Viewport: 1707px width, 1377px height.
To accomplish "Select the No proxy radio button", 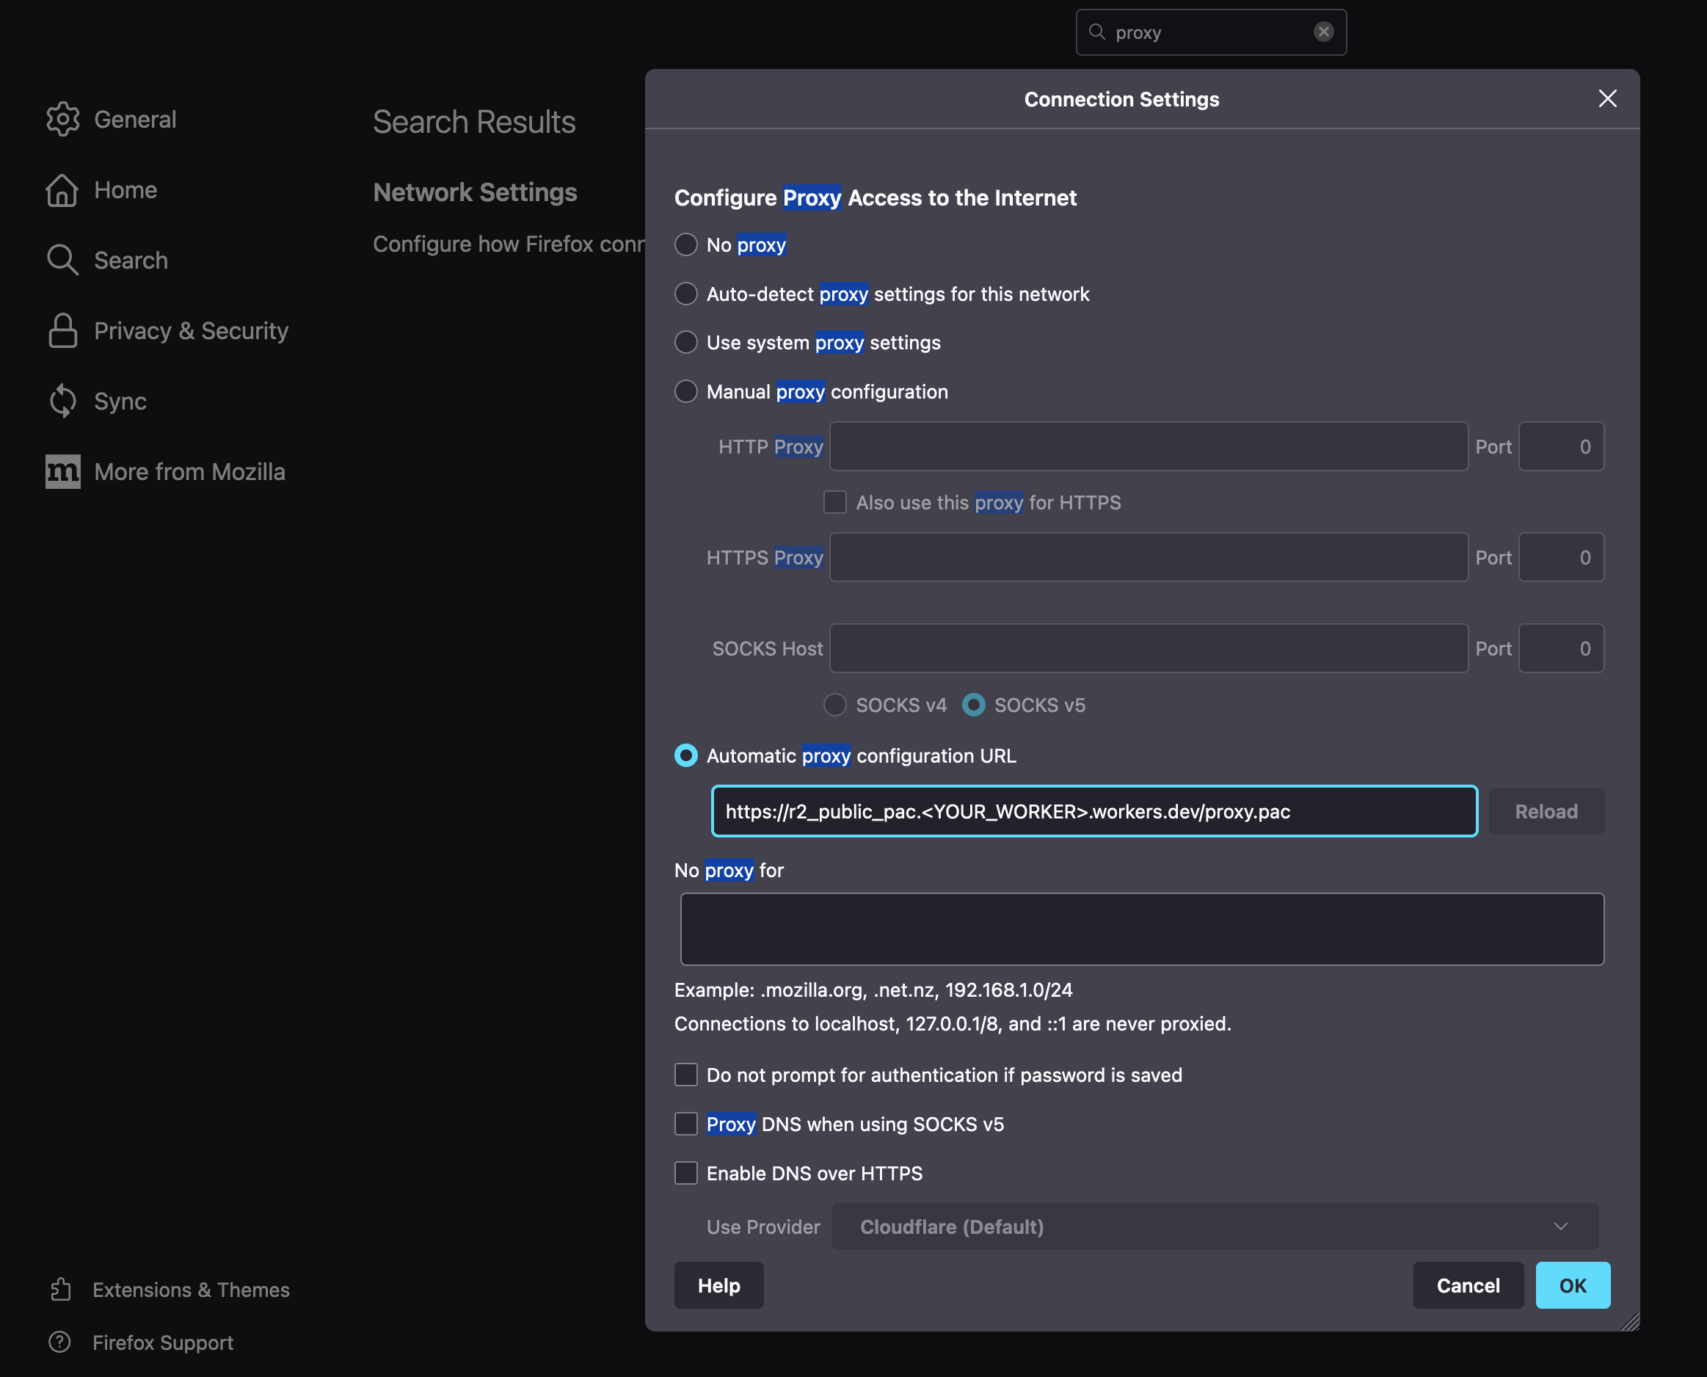I will [686, 244].
